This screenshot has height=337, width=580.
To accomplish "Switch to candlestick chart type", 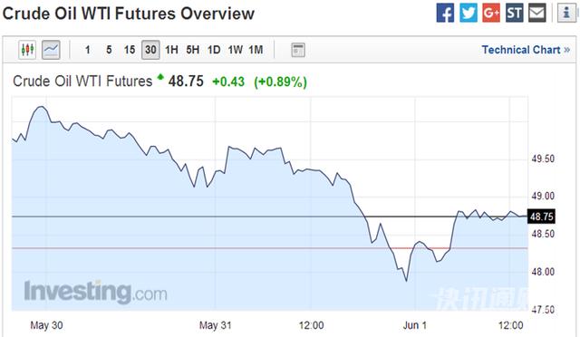I will pyautogui.click(x=27, y=50).
